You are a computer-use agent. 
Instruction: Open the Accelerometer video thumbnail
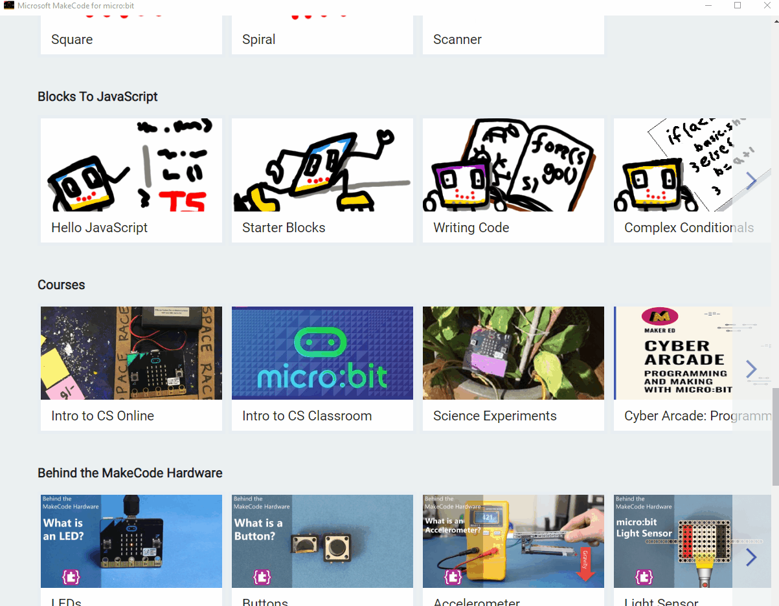point(514,541)
